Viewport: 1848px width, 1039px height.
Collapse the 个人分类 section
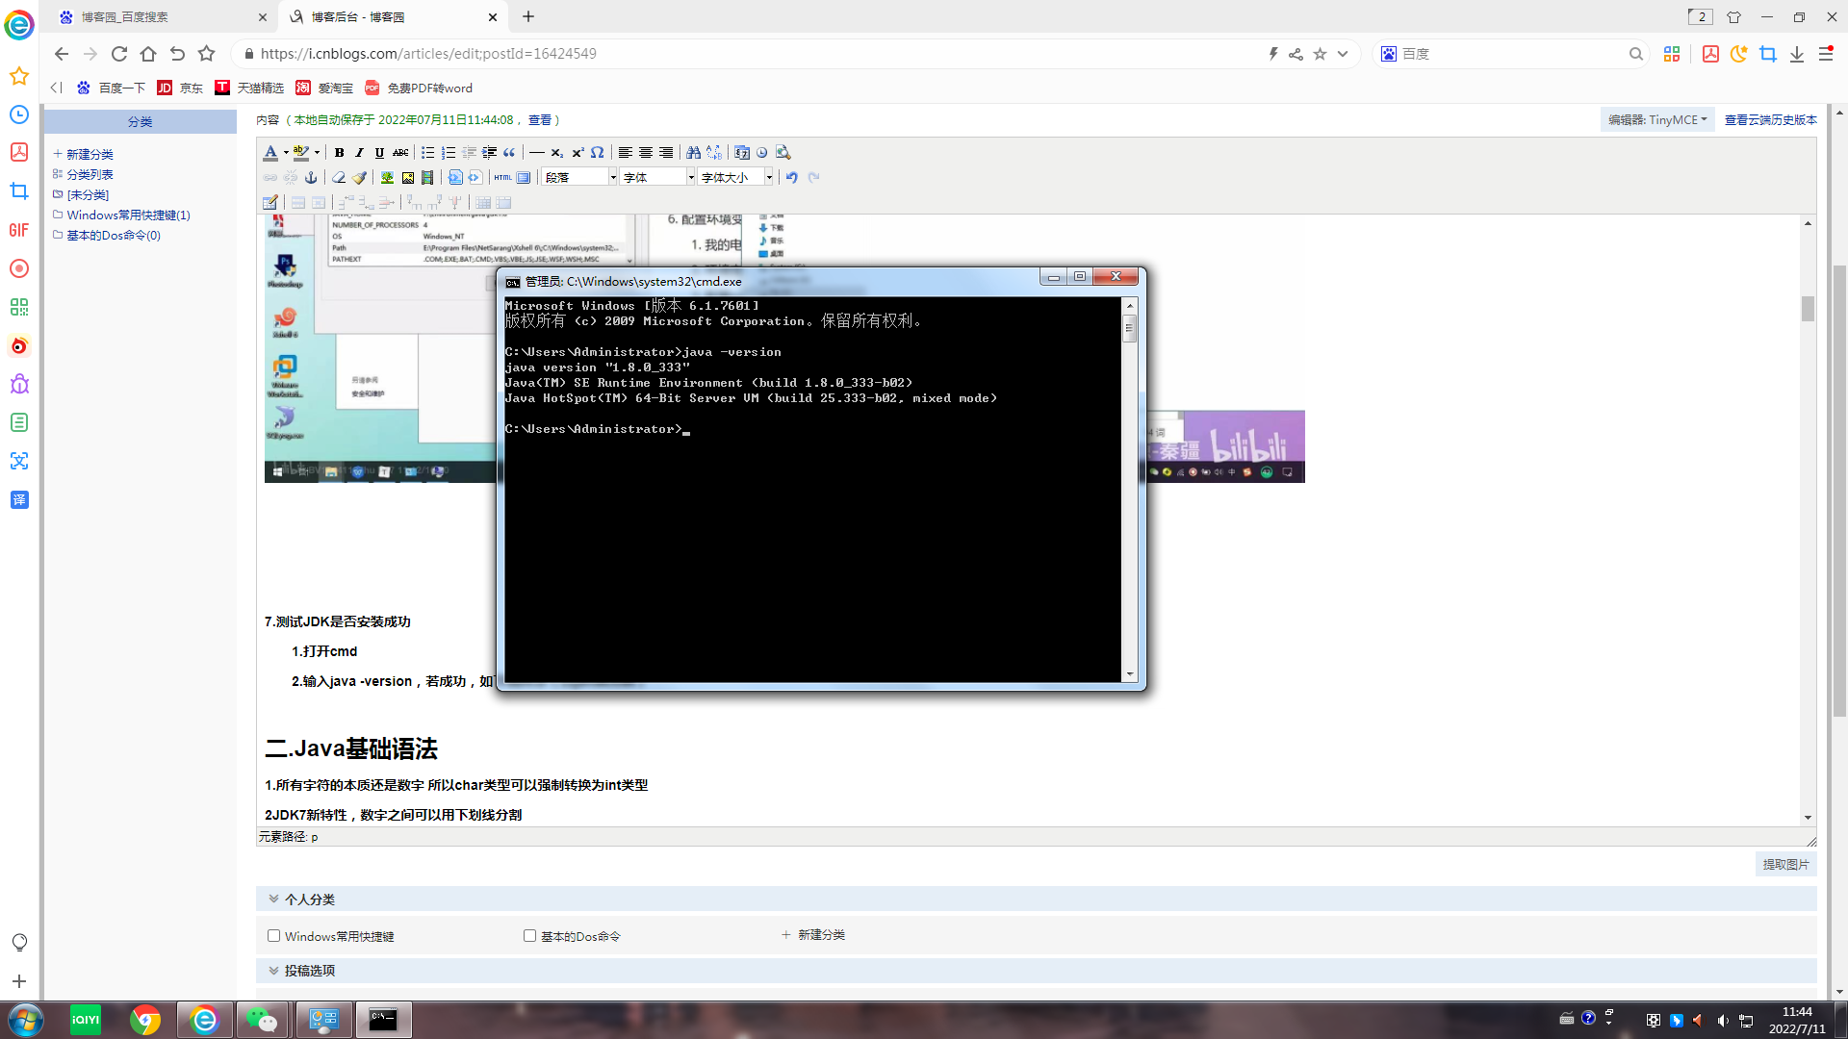coord(273,899)
